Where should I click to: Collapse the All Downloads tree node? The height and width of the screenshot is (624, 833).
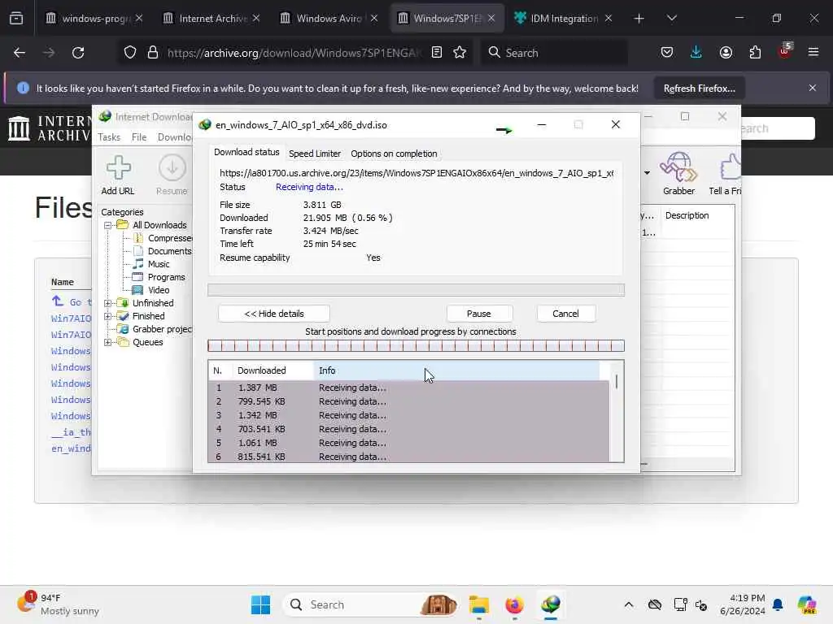(x=107, y=225)
